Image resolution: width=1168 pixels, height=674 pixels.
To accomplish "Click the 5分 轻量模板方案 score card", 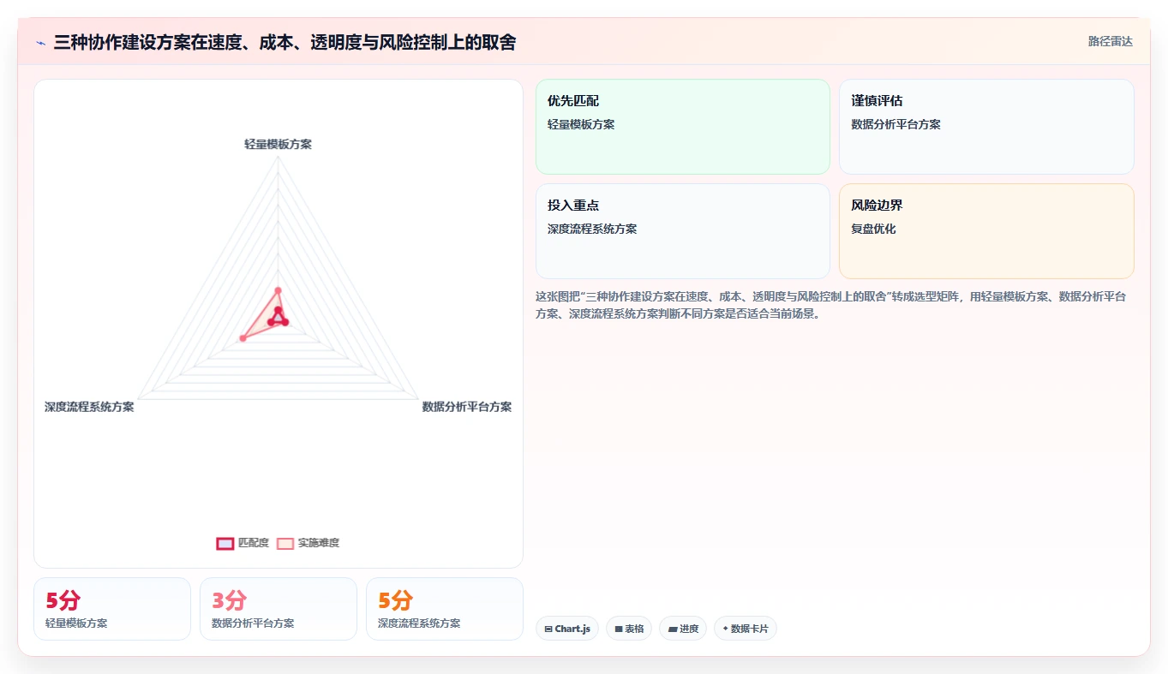I will 112,609.
